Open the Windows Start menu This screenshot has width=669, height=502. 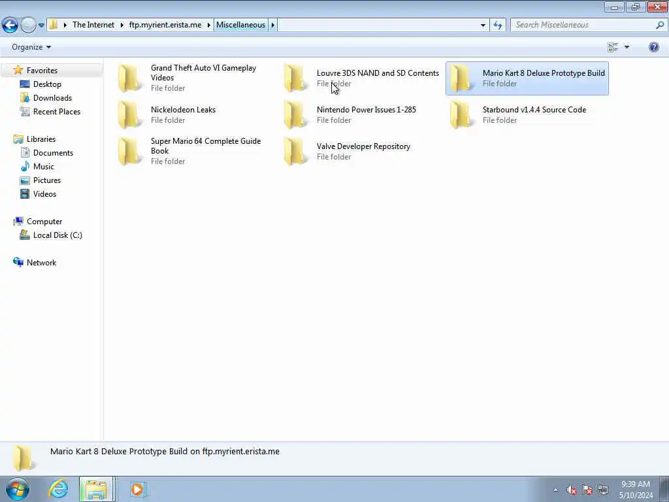click(x=18, y=490)
